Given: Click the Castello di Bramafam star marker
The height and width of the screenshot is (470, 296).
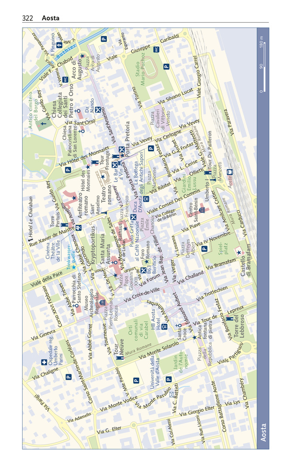Looking at the screenshot, I should tap(239, 253).
